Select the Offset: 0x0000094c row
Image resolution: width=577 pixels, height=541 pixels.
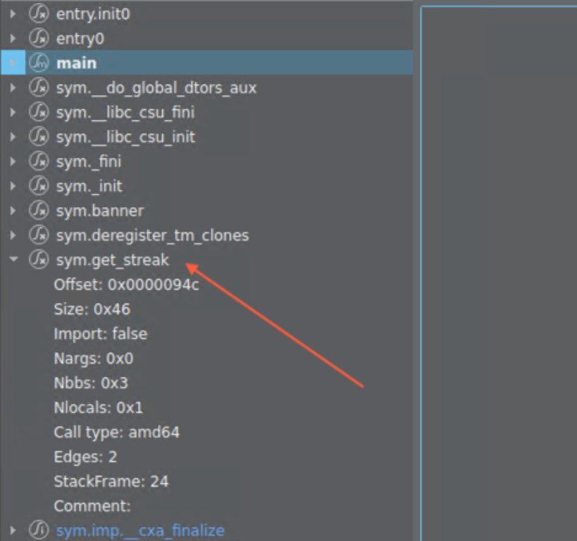coord(126,285)
